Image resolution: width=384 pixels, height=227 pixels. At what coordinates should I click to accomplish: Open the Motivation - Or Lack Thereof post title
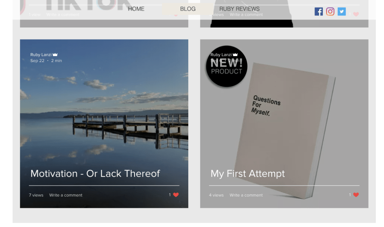95,174
